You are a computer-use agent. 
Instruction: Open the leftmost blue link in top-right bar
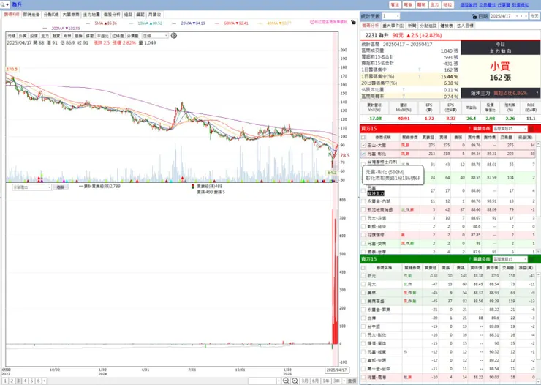click(x=469, y=5)
